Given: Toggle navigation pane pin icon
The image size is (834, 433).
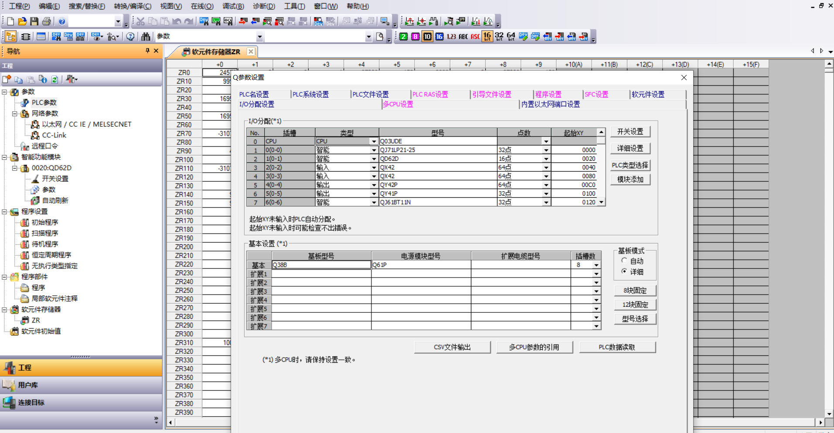Looking at the screenshot, I should pyautogui.click(x=147, y=51).
